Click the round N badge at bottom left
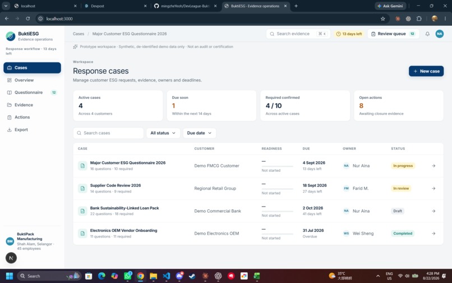Image resolution: width=452 pixels, height=283 pixels. 11,258
